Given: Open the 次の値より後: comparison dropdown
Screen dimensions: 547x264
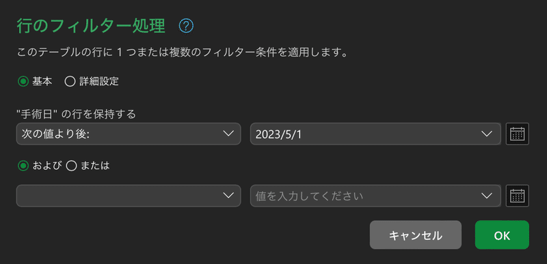Looking at the screenshot, I should click(x=129, y=134).
